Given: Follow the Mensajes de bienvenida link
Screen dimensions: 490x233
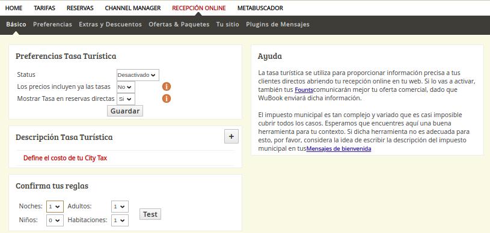Looking at the screenshot, I should click(x=338, y=149).
